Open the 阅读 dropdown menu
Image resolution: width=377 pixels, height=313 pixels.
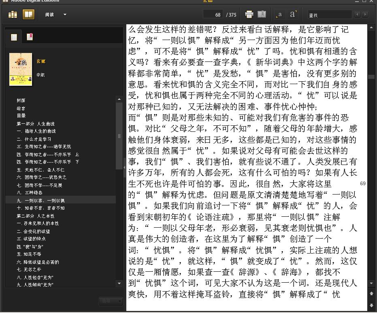tap(56, 15)
